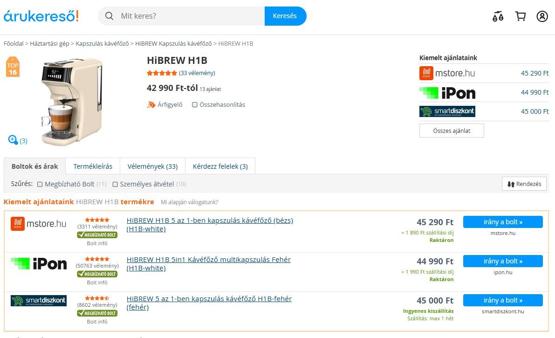Screen dimensions: 555x338
Task: Click the Árfigyelő price alert icon
Action: (151, 104)
